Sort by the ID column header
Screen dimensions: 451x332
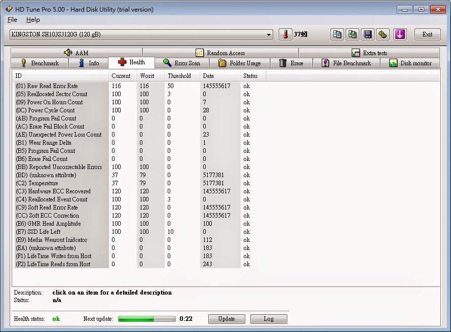(61, 76)
